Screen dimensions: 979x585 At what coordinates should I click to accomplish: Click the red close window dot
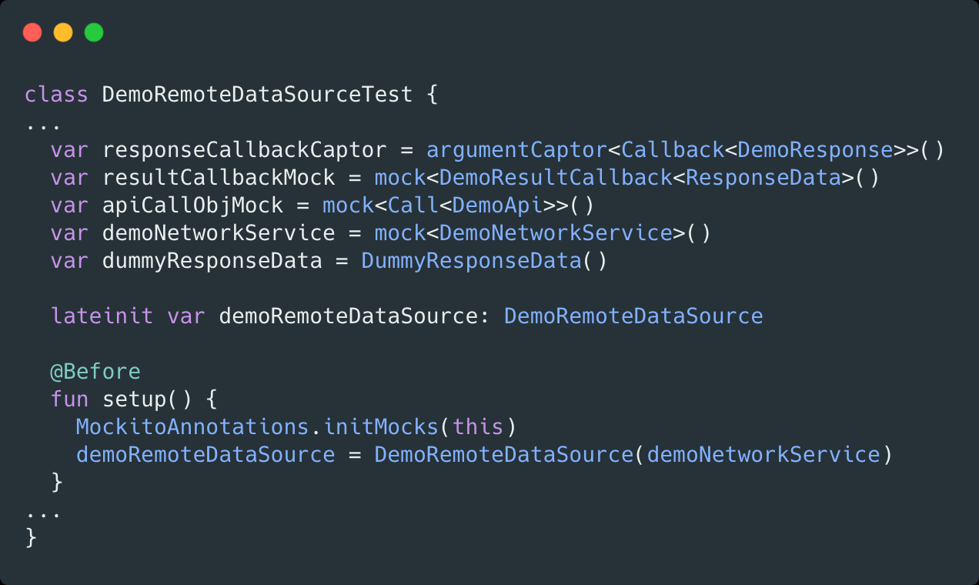click(x=32, y=32)
